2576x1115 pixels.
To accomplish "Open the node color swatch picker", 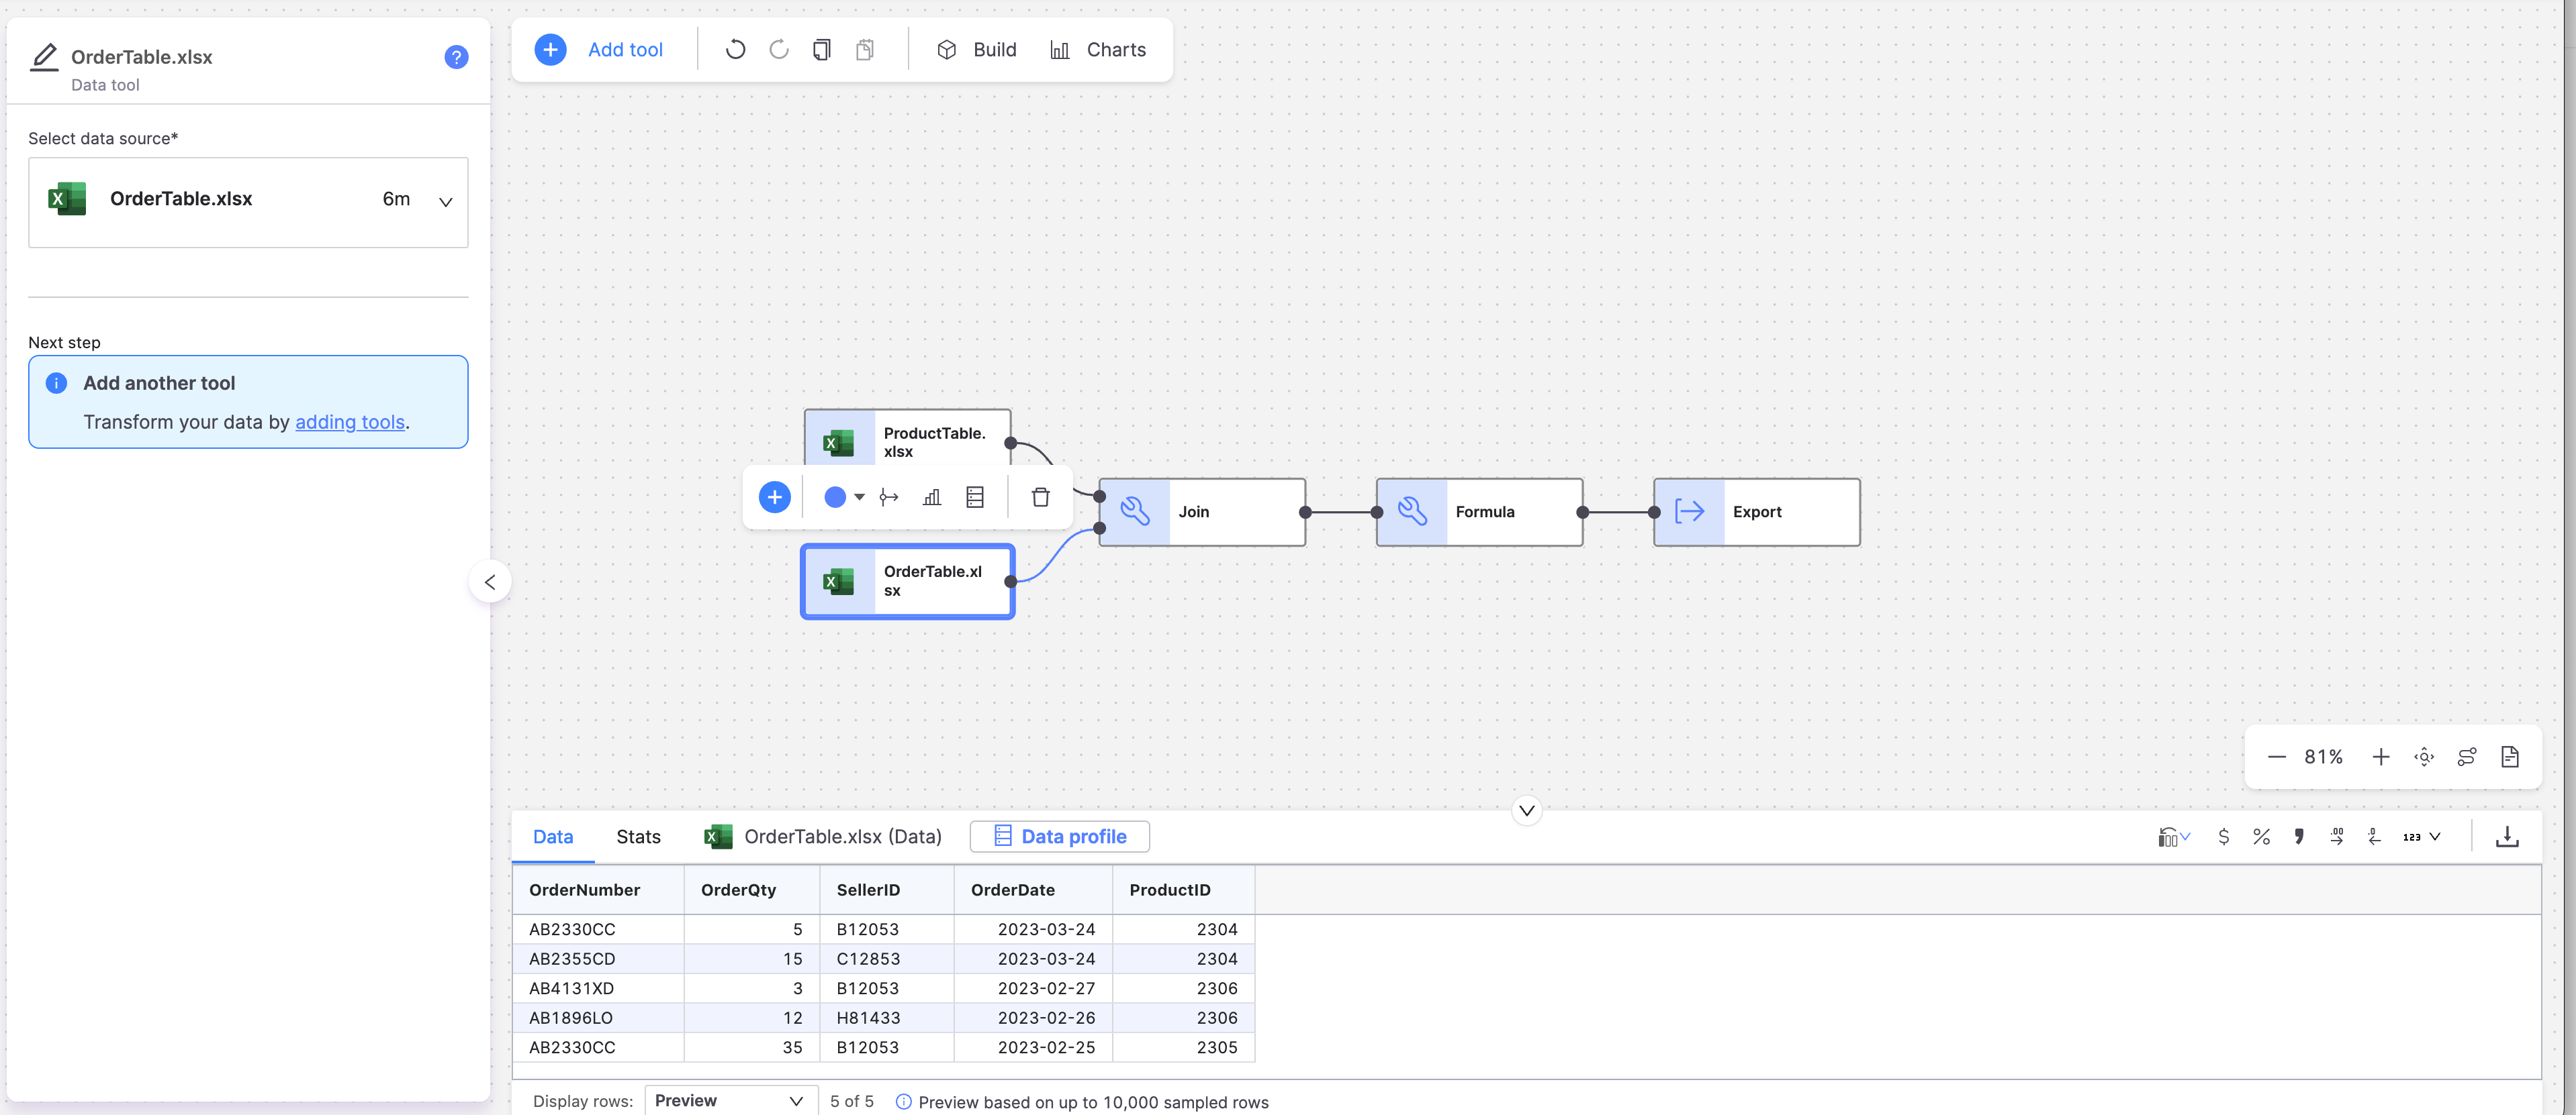I will (x=834, y=496).
